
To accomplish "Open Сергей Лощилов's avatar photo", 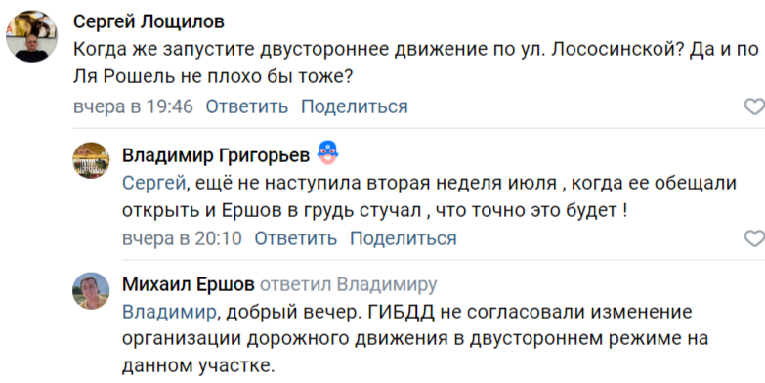I will (31, 36).
